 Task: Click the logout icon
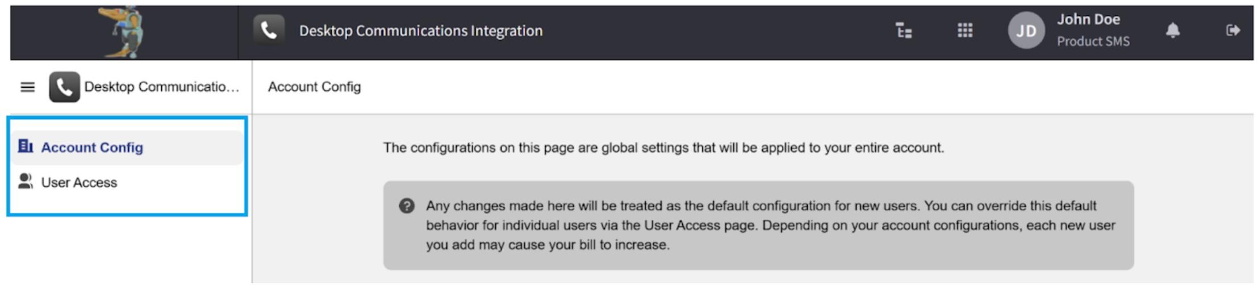click(1232, 31)
